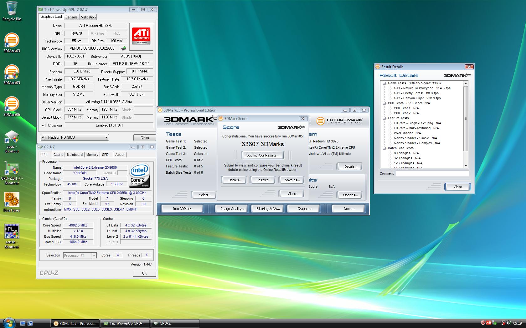Click TechPowerUp GPU-Z taskbar button

pos(125,323)
